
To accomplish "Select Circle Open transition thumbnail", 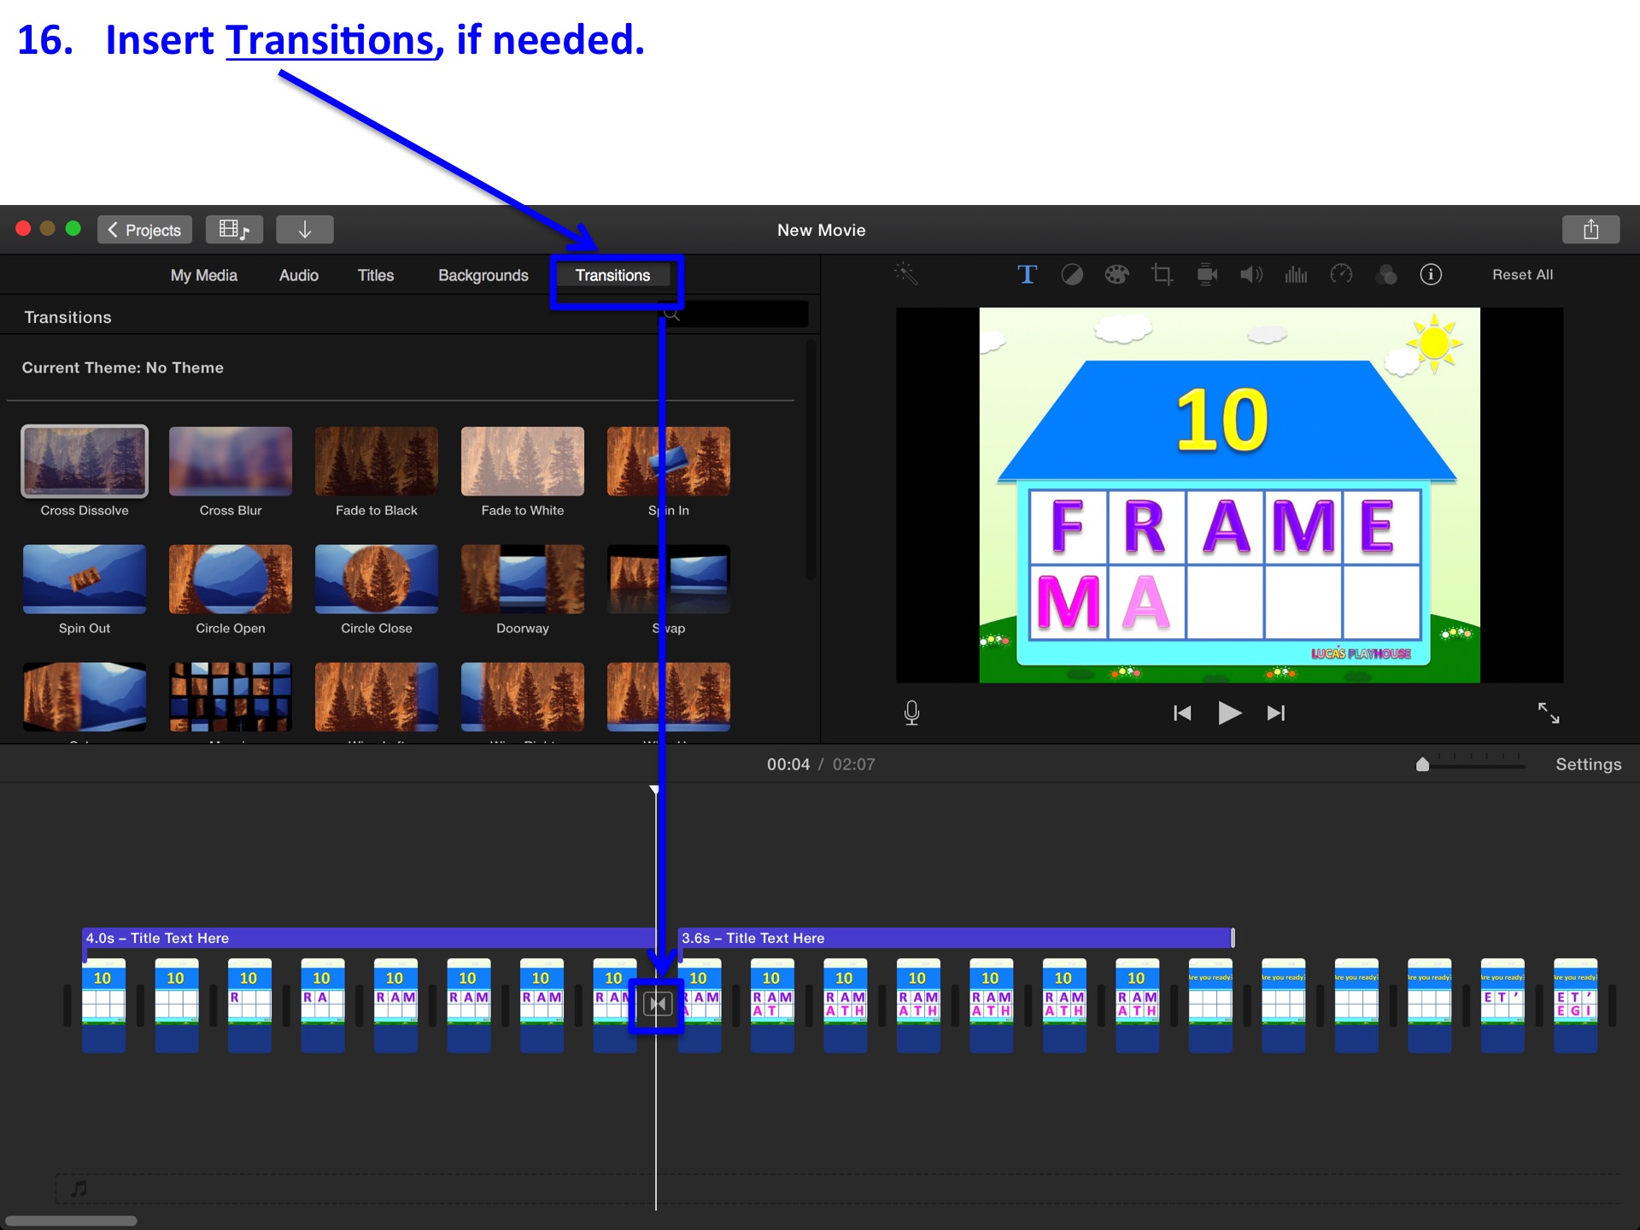I will tap(231, 579).
